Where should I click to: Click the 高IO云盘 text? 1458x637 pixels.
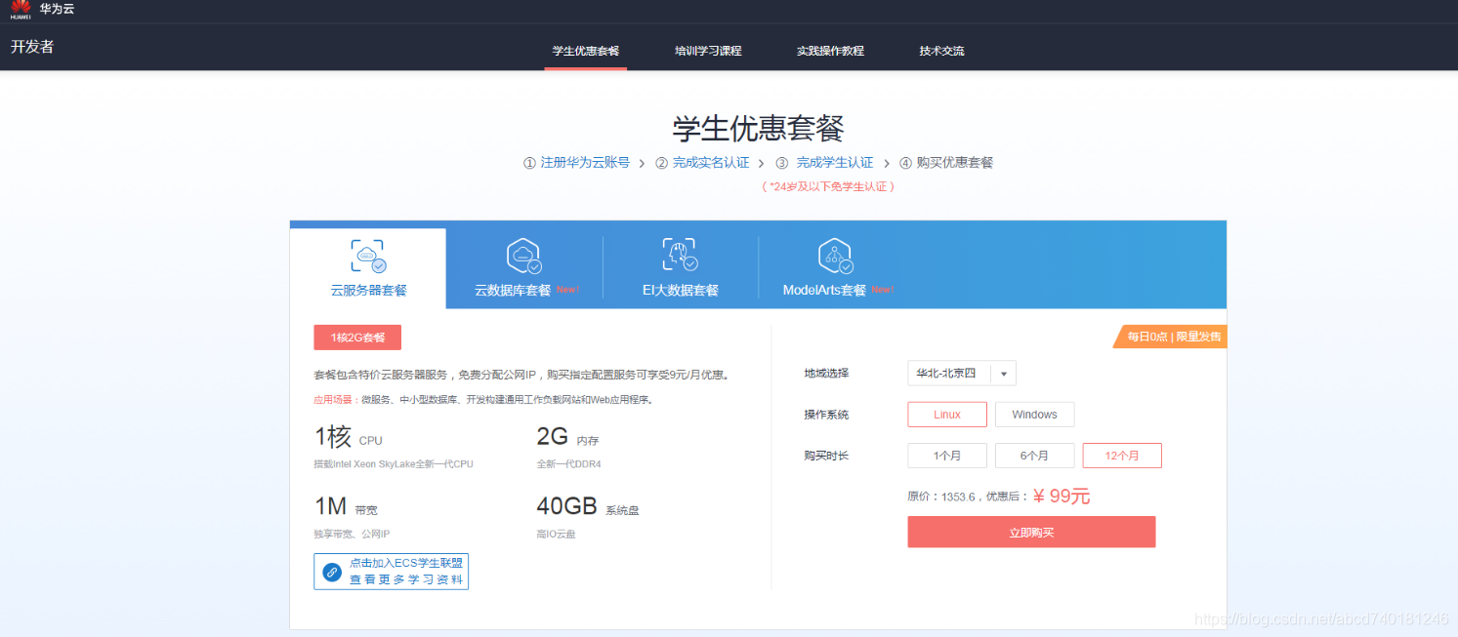coord(556,534)
